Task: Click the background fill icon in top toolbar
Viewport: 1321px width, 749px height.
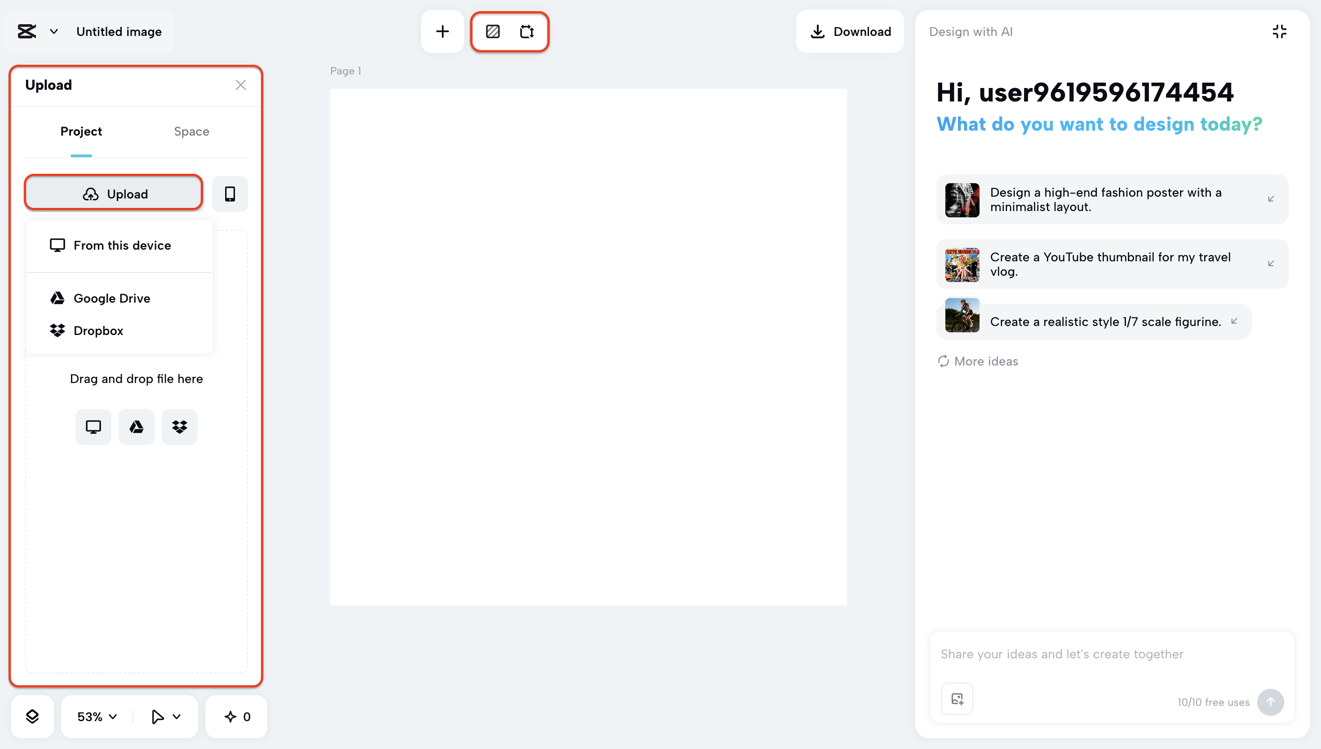Action: [x=492, y=31]
